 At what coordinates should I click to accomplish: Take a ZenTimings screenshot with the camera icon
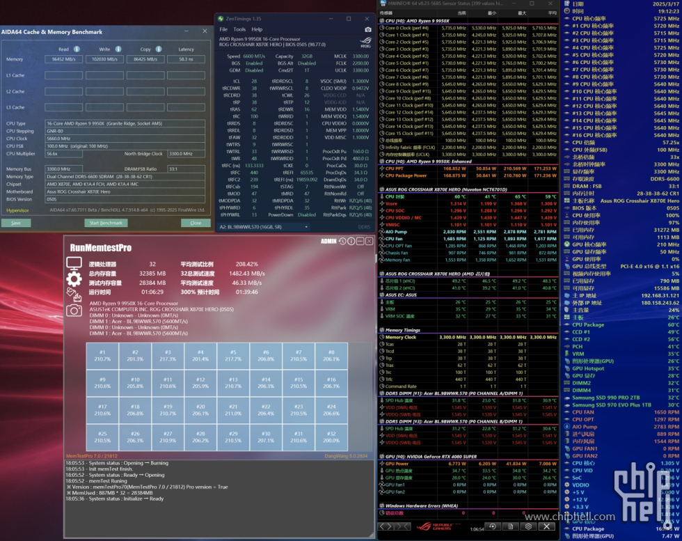[368, 30]
